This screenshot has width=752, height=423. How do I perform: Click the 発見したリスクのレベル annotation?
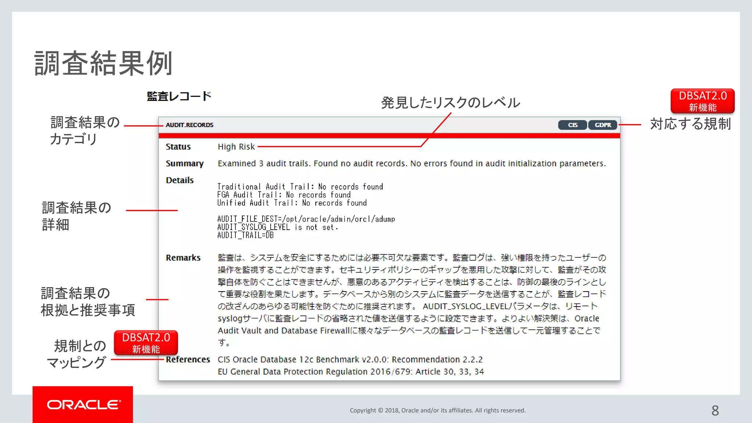click(x=451, y=102)
